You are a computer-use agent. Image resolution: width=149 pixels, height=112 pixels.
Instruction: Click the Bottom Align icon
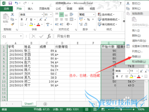66,15
